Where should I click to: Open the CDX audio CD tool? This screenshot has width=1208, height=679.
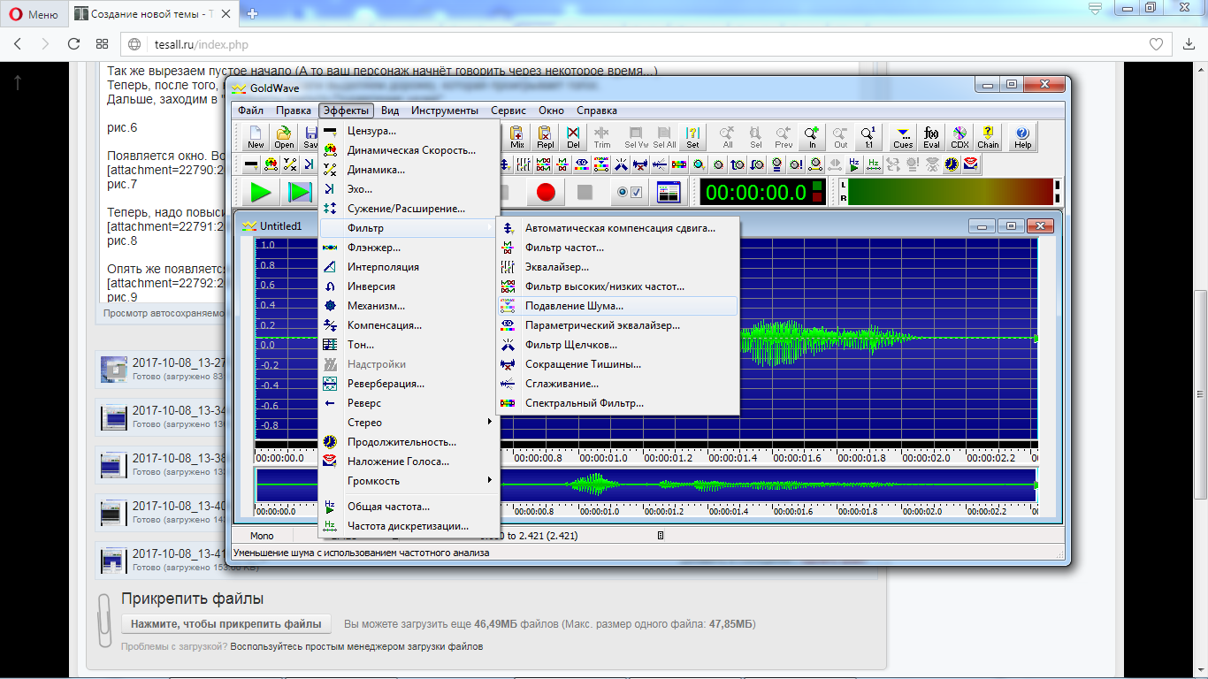960,137
